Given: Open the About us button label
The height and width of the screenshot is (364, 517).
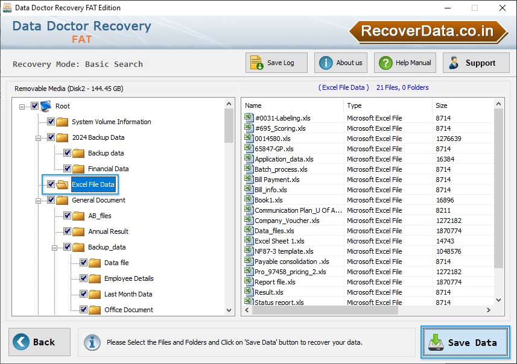Looking at the screenshot, I should [349, 63].
